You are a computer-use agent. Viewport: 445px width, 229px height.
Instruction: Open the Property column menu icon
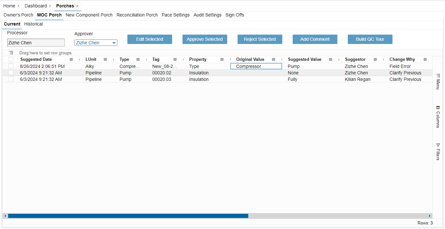point(222,60)
